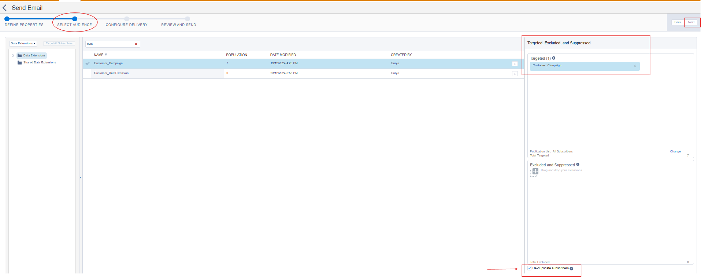This screenshot has height=277, width=701.
Task: Click the Change publication list link
Action: 675,151
